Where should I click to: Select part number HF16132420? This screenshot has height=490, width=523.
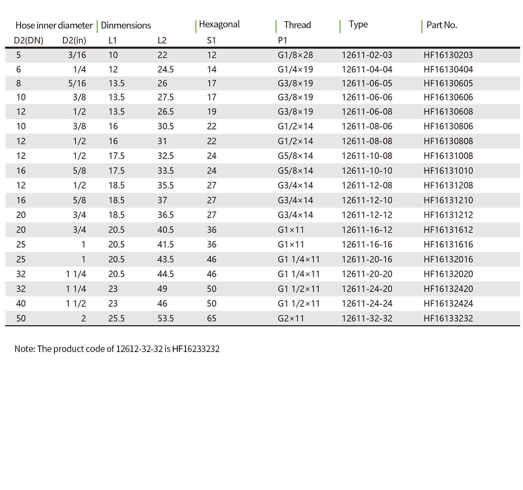click(448, 289)
